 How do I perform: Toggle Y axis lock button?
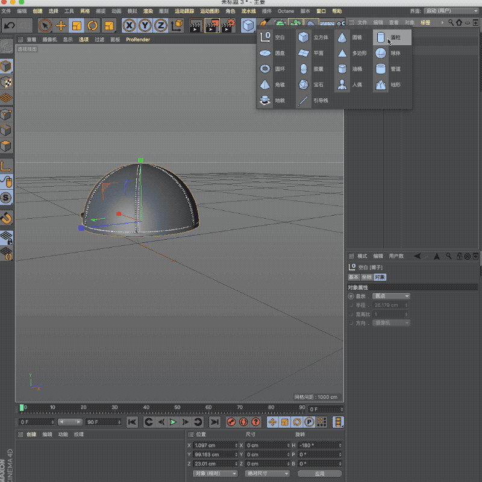(x=145, y=25)
